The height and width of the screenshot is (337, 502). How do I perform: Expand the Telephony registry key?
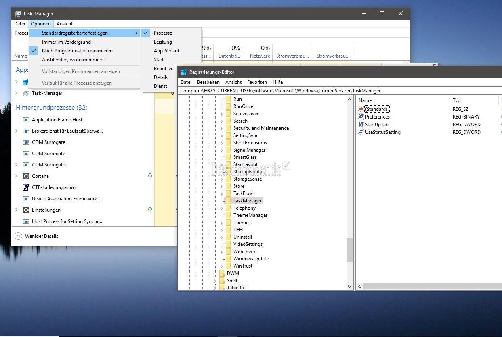point(222,208)
